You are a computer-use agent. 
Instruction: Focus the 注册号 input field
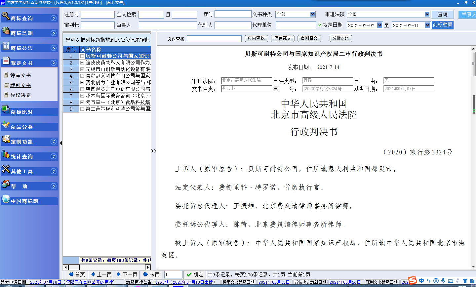point(98,15)
